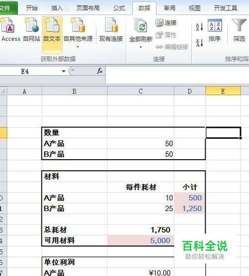Click the From Other Sources (自其他来源) icon
This screenshot has height=276, width=249.
click(x=78, y=25)
